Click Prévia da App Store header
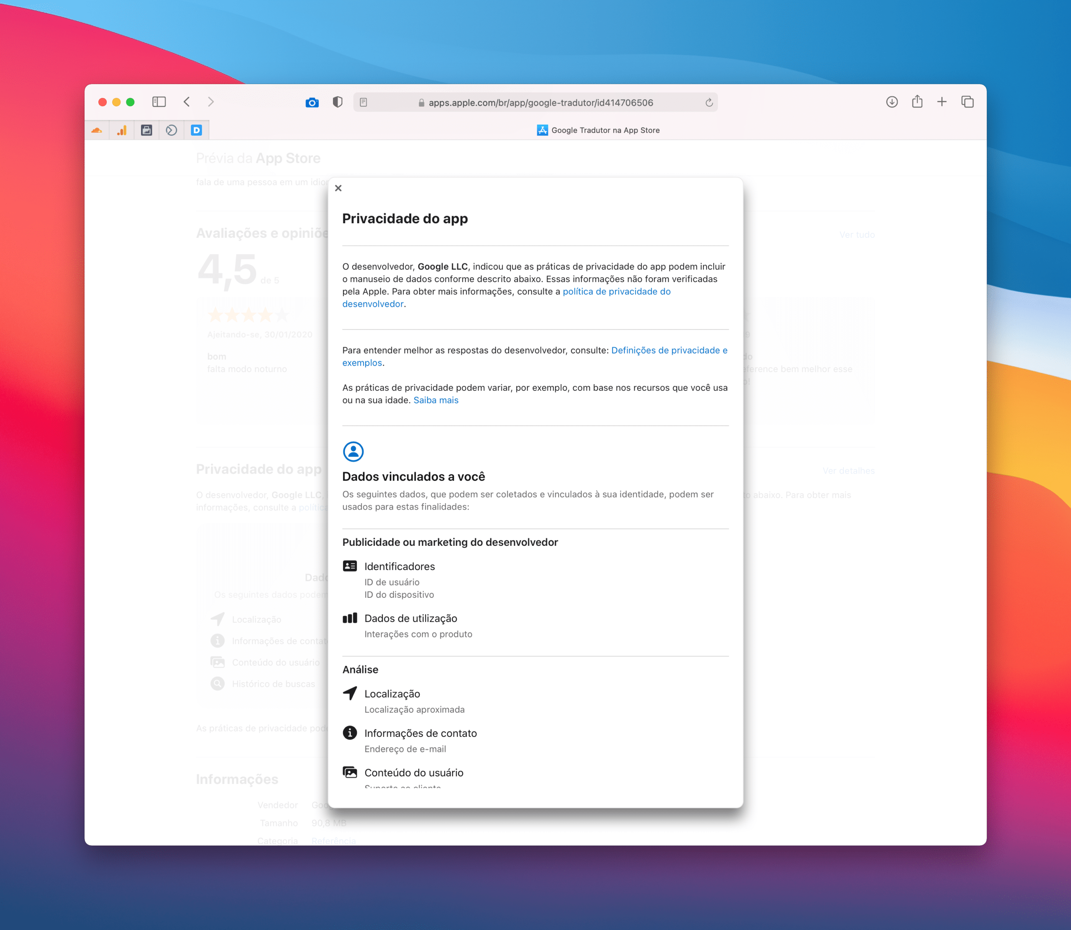1071x930 pixels. [258, 158]
